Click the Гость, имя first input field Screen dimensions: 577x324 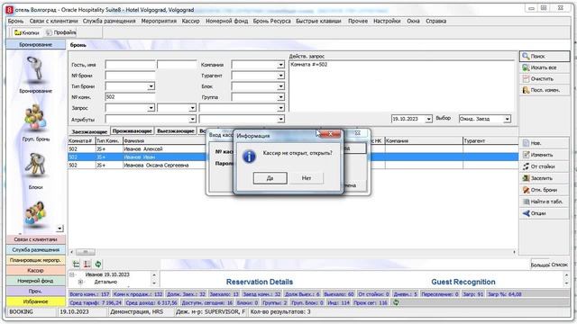pyautogui.click(x=130, y=65)
